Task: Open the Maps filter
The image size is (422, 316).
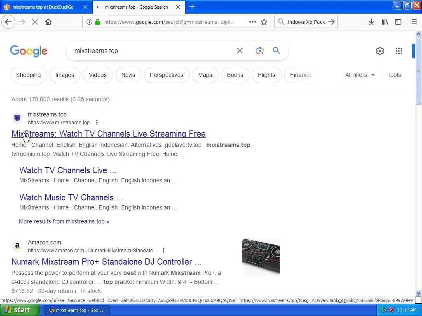Action: [x=205, y=75]
